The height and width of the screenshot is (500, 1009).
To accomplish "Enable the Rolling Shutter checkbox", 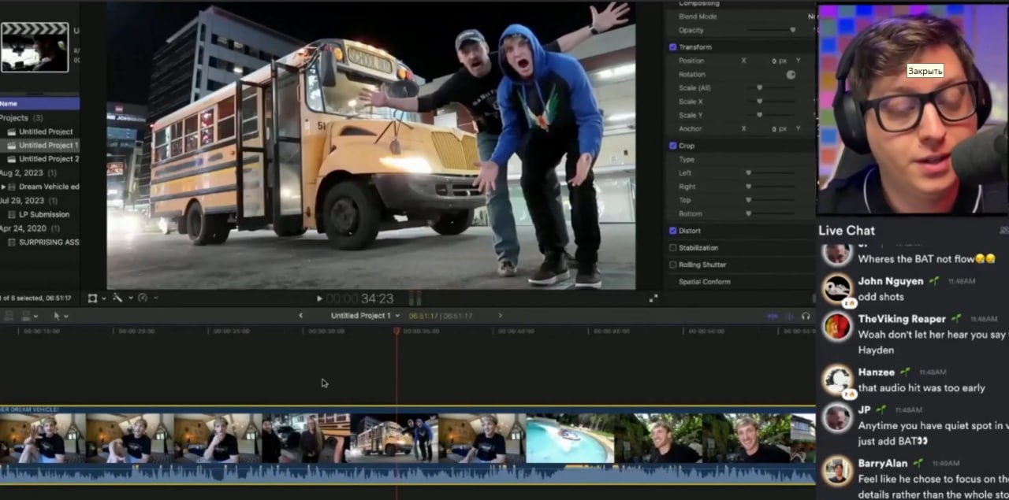I will [x=672, y=265].
